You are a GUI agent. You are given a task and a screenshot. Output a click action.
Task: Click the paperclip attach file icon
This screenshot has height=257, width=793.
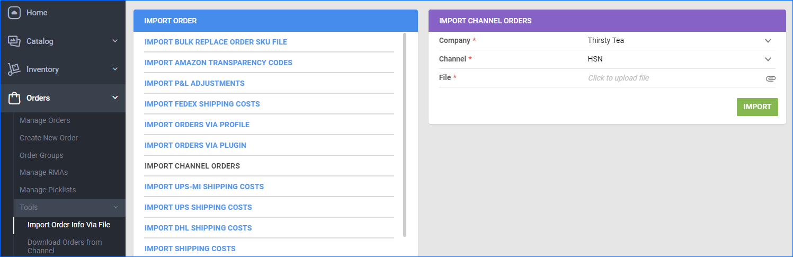770,78
